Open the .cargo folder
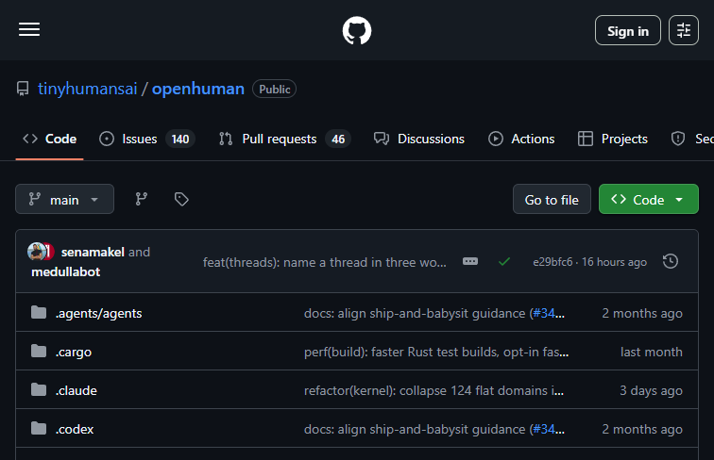This screenshot has width=714, height=460. click(74, 352)
